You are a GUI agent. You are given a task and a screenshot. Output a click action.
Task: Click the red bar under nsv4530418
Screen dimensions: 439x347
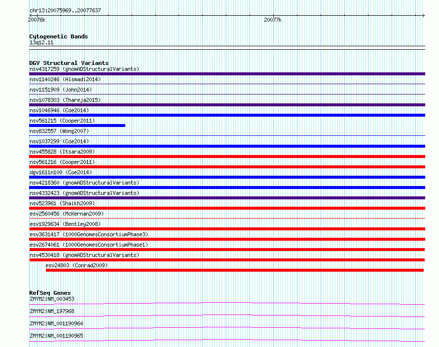(227, 260)
